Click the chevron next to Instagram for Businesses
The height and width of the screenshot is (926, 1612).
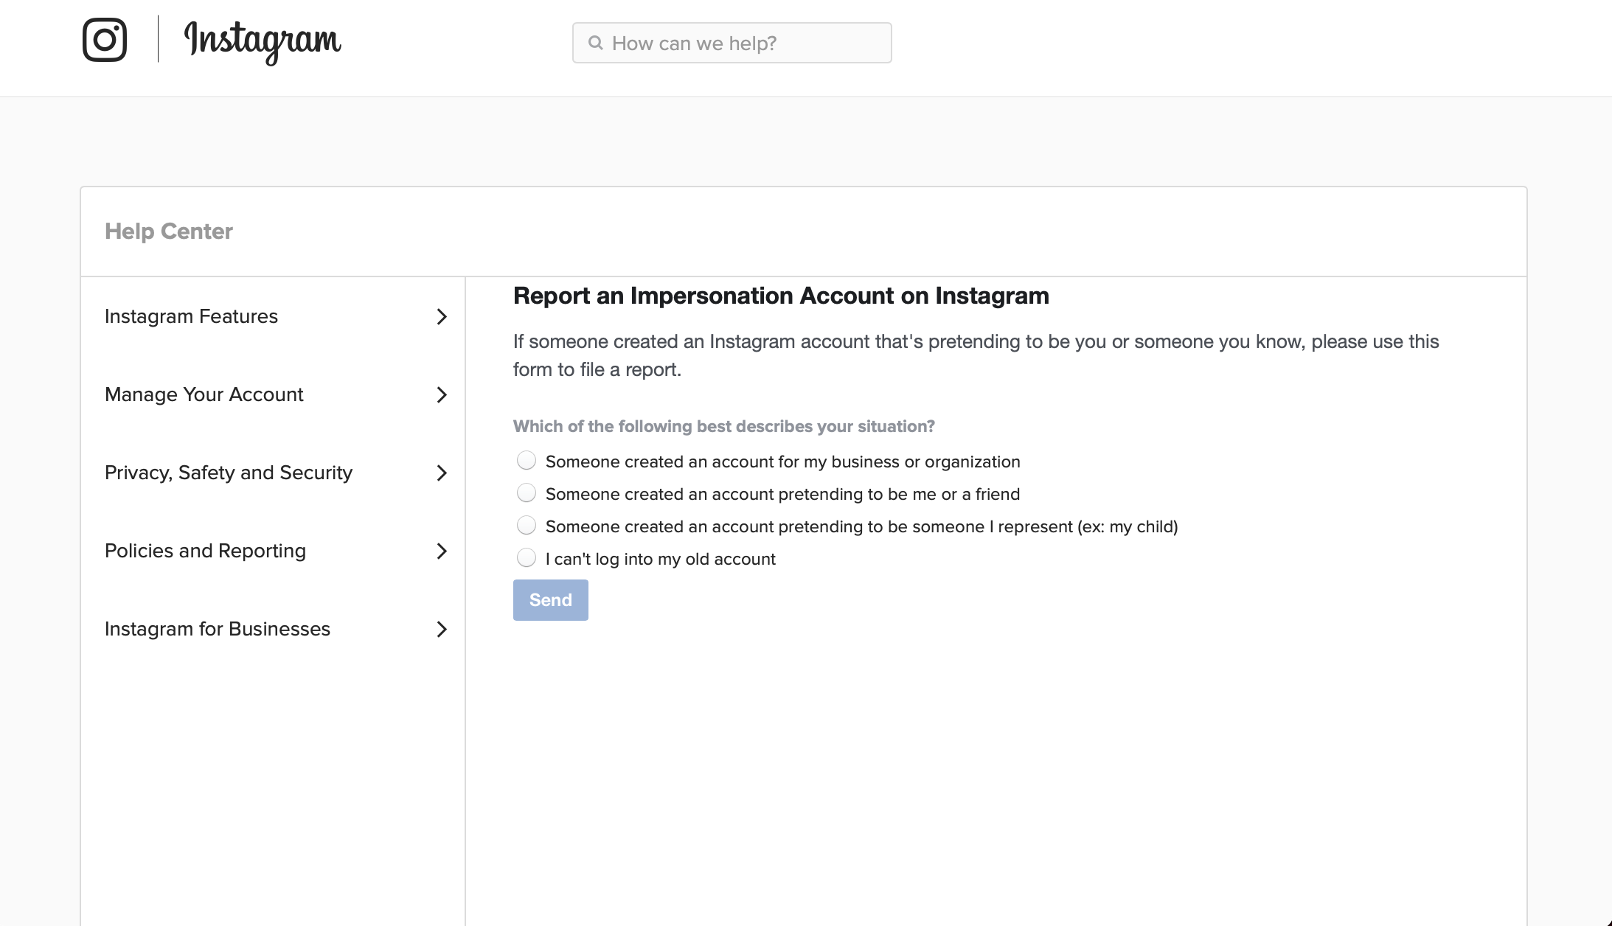point(442,630)
